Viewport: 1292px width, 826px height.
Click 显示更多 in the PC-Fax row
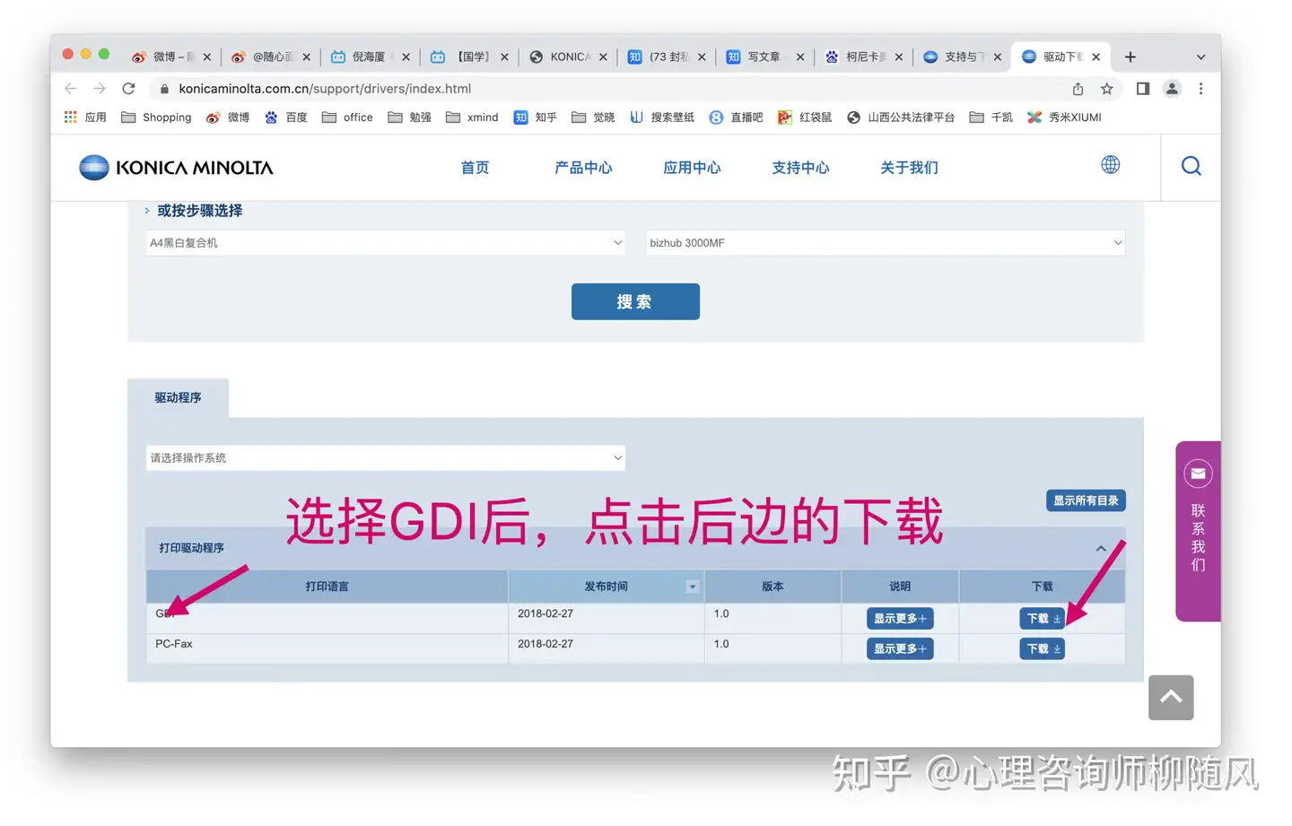pos(900,649)
